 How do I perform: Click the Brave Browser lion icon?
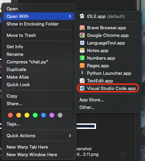82,28
